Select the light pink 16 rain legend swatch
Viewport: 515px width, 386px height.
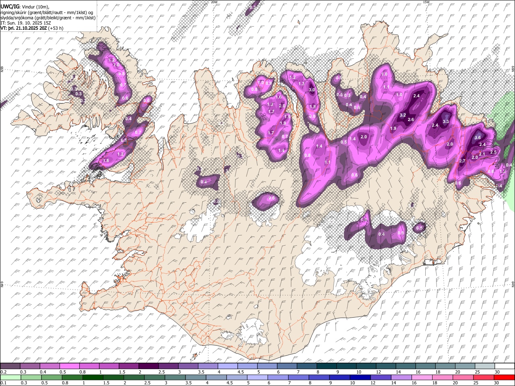tap(422, 377)
